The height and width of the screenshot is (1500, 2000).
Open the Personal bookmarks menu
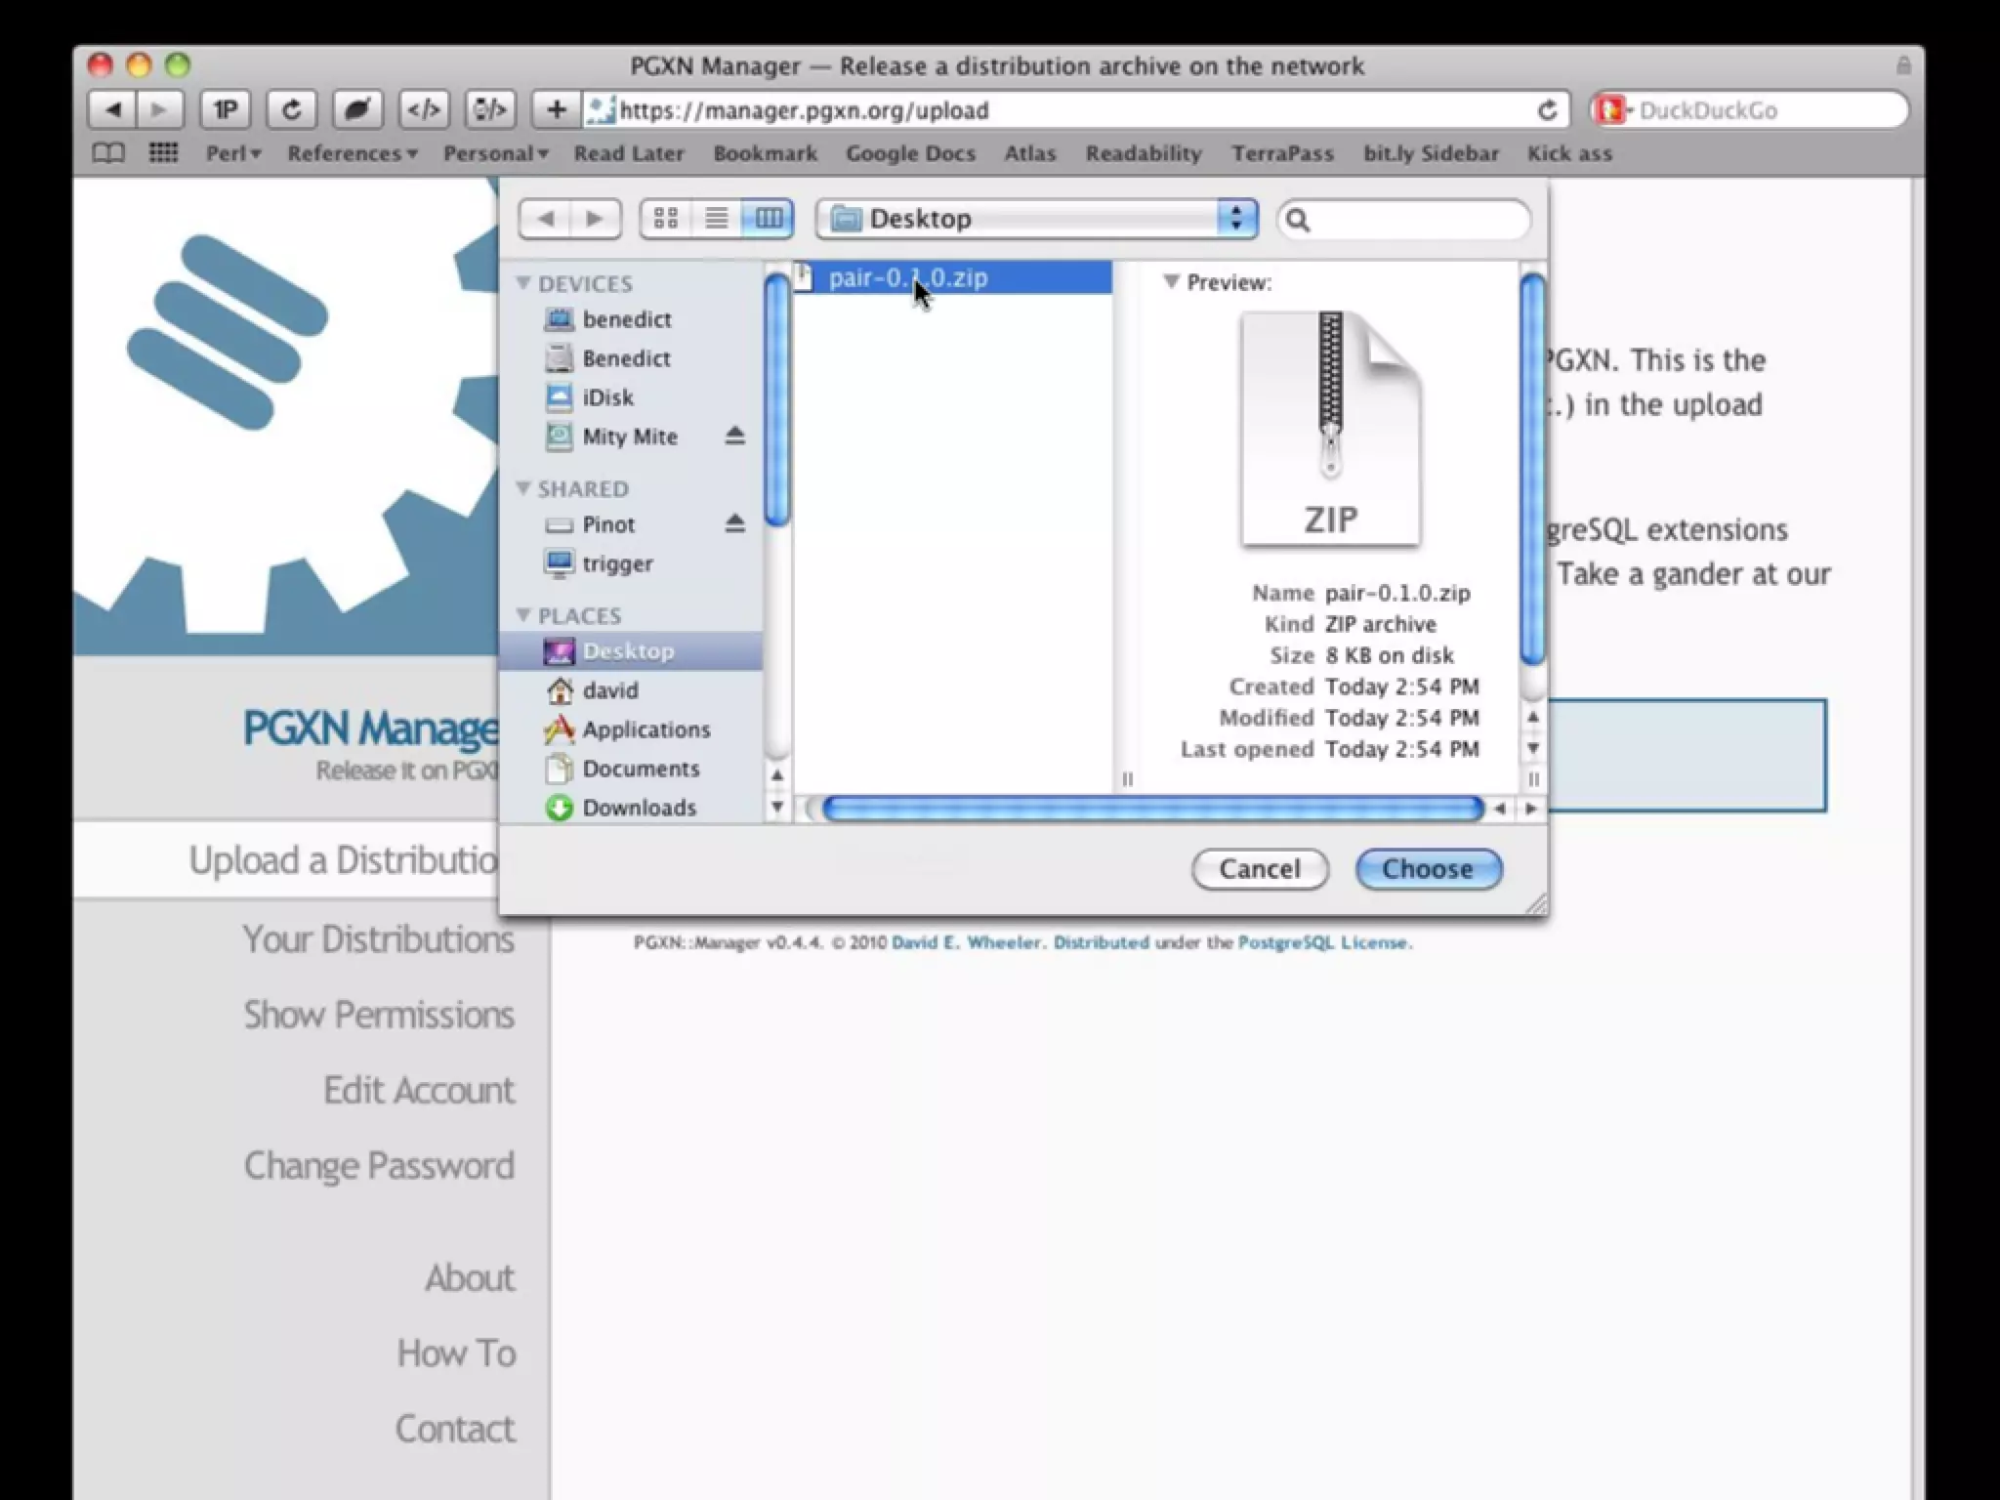tap(495, 153)
